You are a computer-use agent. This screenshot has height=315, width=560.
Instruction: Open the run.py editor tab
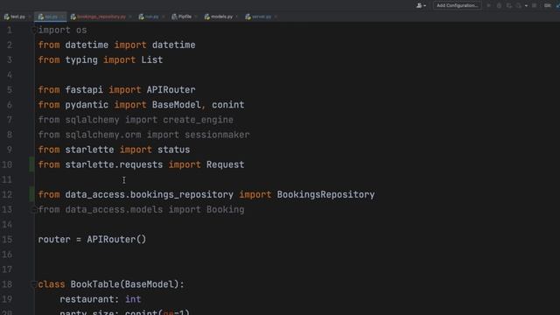click(151, 17)
